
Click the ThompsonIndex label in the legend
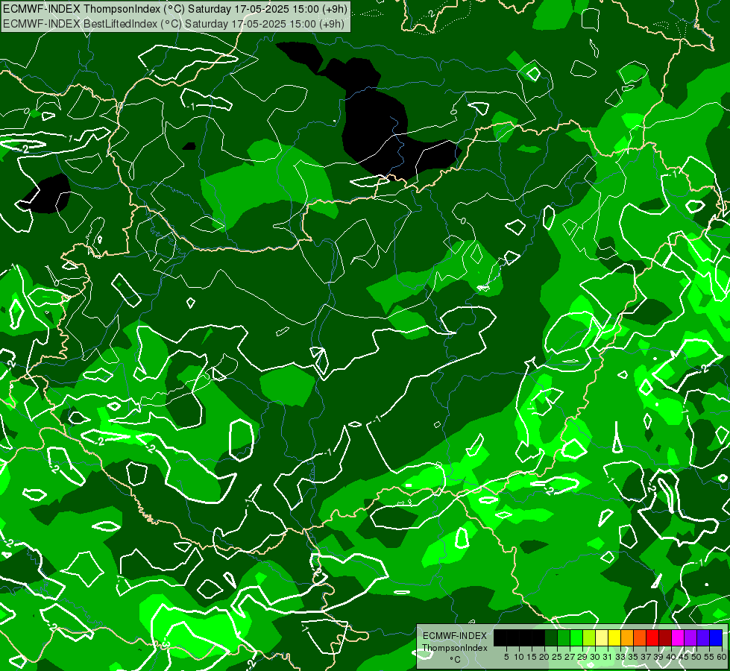click(455, 648)
